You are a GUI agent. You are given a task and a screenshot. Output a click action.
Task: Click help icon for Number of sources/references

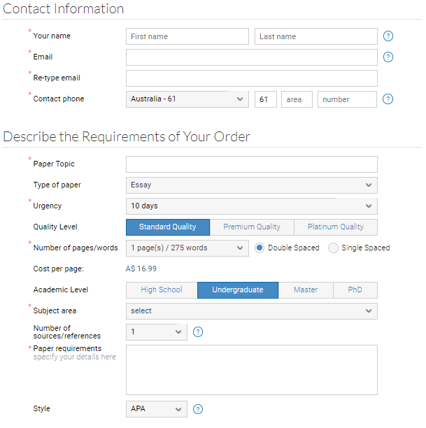tap(198, 332)
